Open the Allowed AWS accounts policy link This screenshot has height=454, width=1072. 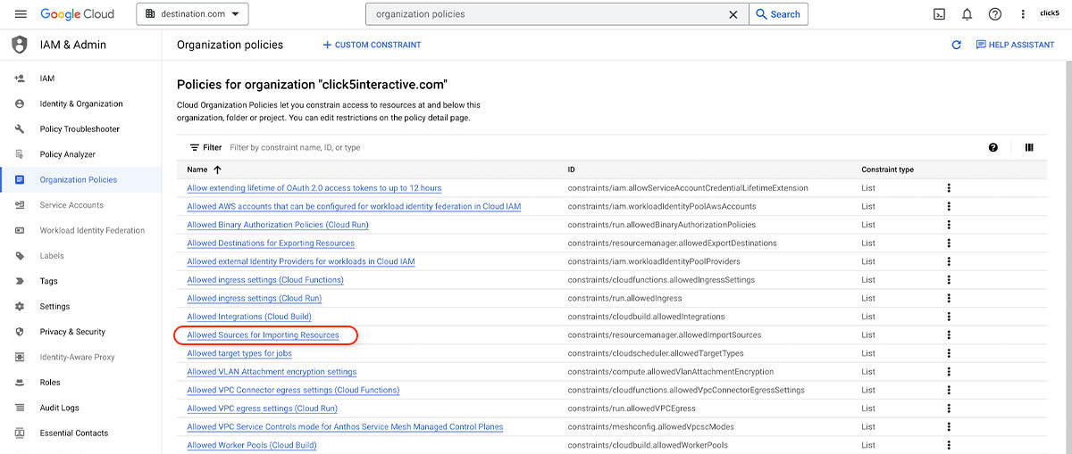coord(354,206)
